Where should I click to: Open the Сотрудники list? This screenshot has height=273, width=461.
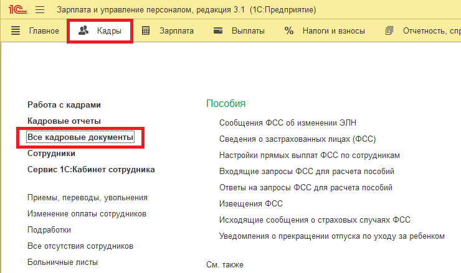(51, 153)
